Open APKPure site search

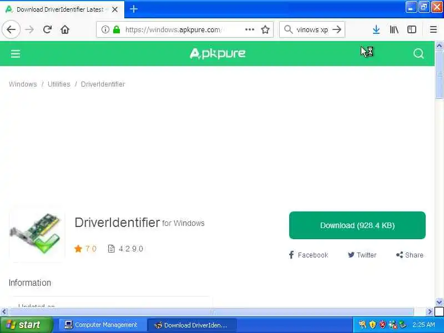[418, 53]
